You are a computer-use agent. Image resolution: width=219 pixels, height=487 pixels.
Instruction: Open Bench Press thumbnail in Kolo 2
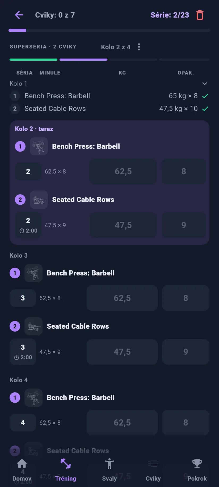pyautogui.click(x=39, y=146)
